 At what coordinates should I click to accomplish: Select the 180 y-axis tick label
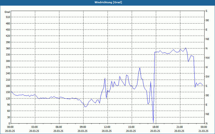pyautogui.click(x=8, y=86)
